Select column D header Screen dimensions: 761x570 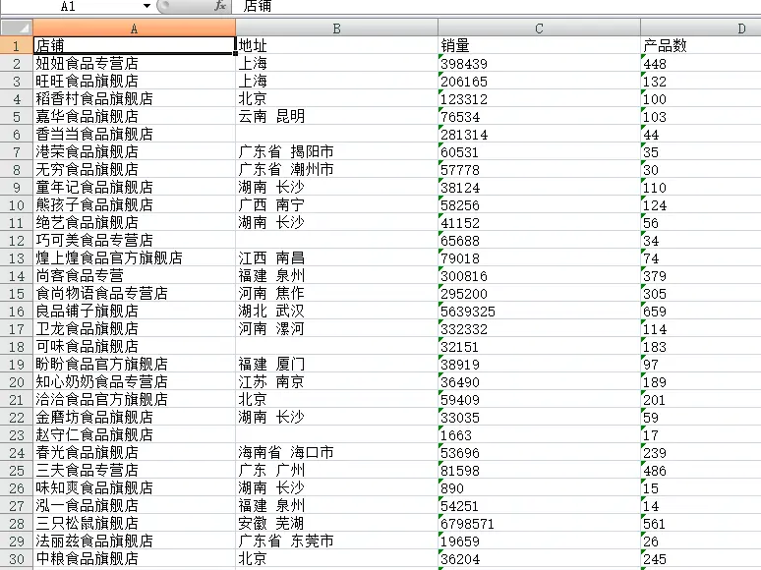701,28
